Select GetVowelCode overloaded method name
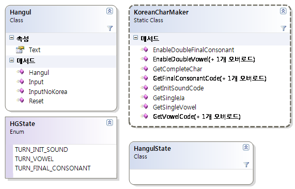This screenshot has height=189, width=295. point(197,117)
